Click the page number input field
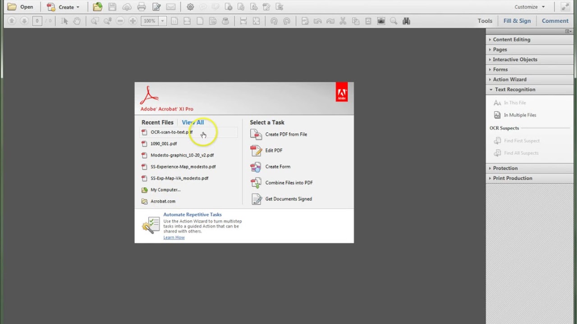 (x=37, y=21)
